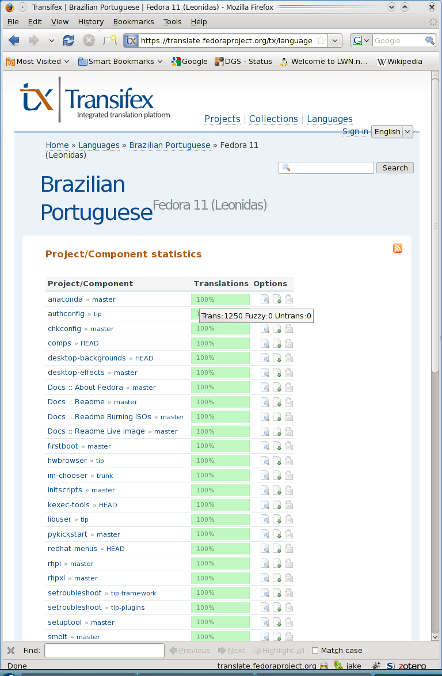View the pykickstart master translation file
442x676 pixels.
point(265,534)
